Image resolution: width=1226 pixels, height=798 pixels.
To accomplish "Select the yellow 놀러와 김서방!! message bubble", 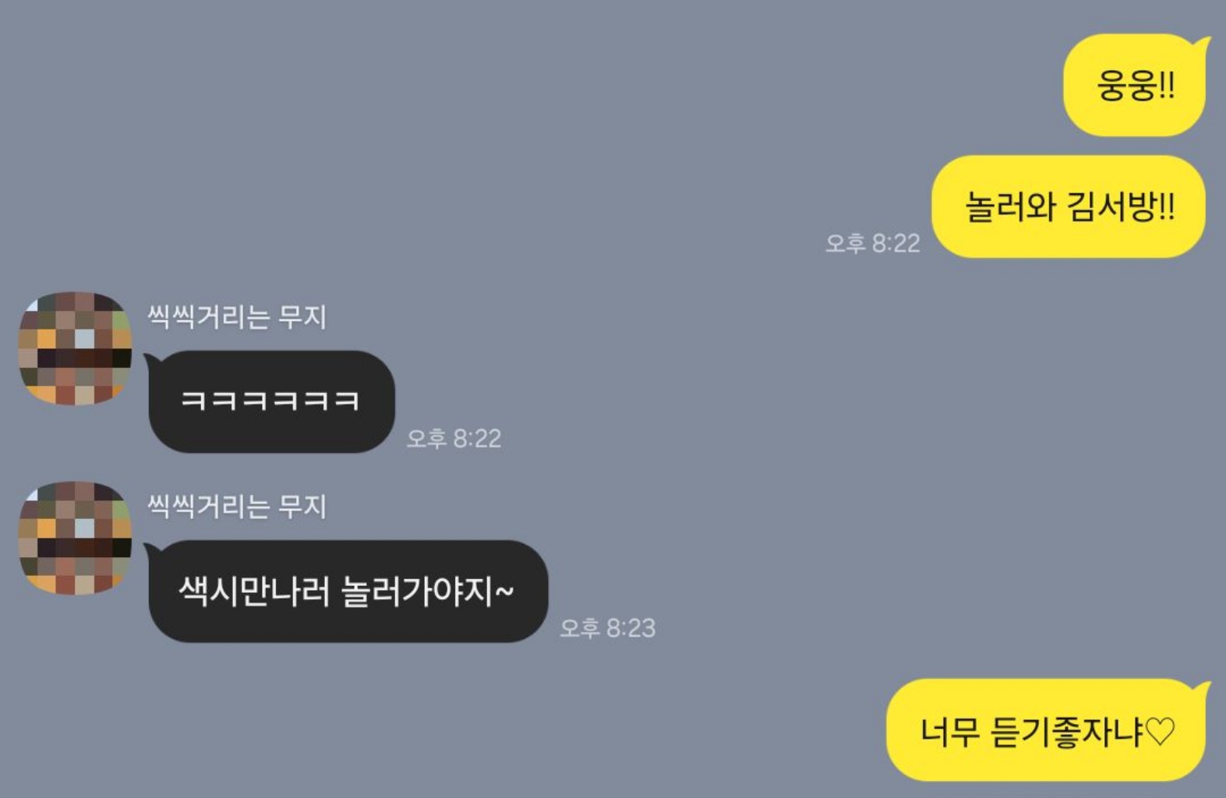I will point(1069,207).
